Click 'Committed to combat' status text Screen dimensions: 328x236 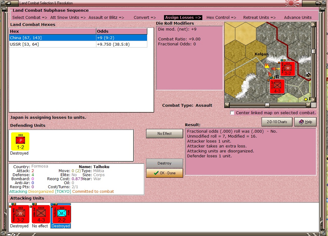coord(93,192)
